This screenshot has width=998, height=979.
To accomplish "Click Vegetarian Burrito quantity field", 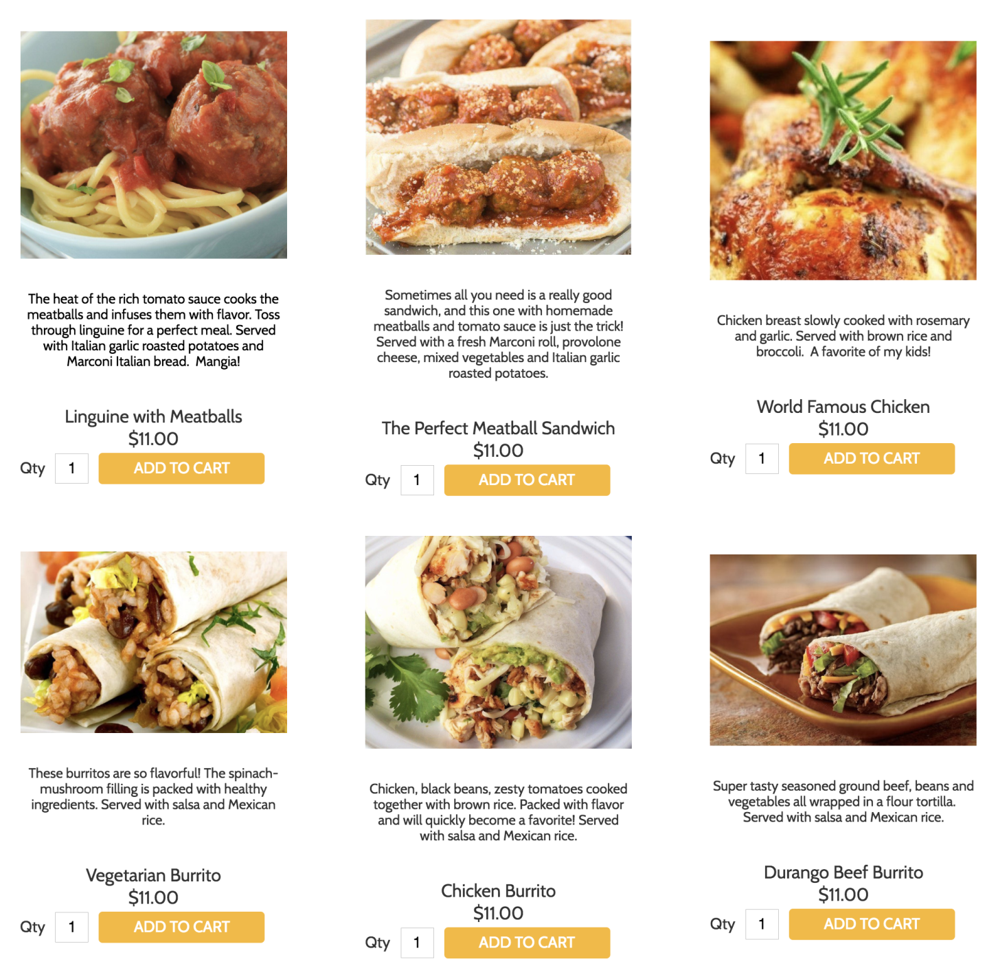I will [x=71, y=927].
